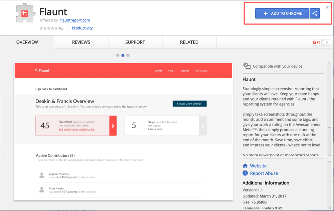The image size is (334, 211).
Task: Select the third carousel dot
Action: (x=128, y=56)
